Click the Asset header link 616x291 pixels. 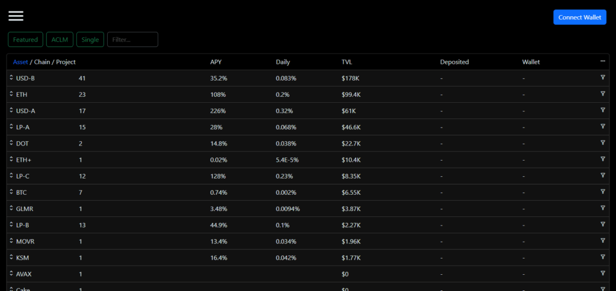[x=20, y=62]
